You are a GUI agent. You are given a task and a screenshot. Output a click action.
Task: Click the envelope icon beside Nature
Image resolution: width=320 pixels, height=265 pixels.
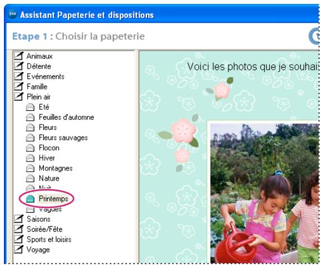pos(30,178)
